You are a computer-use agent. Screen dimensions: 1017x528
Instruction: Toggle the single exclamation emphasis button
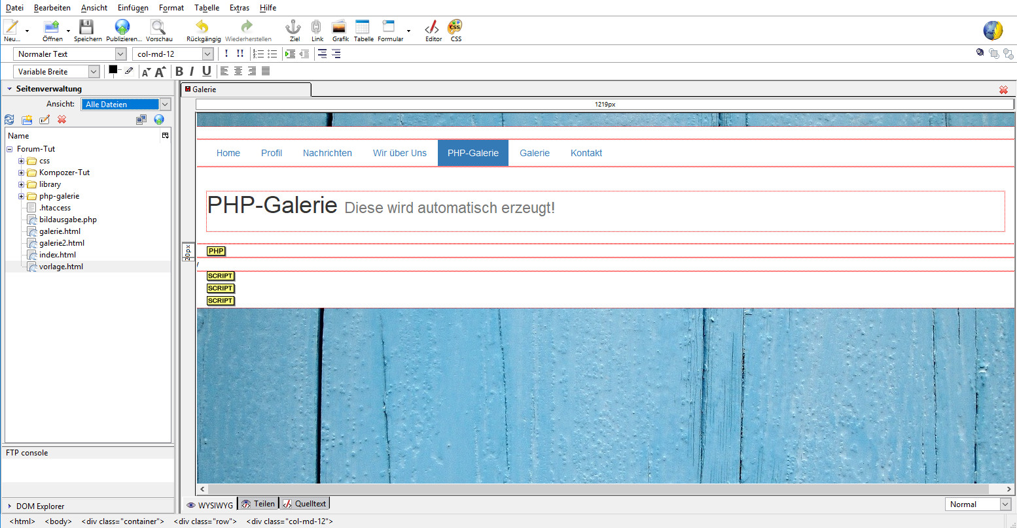[226, 54]
